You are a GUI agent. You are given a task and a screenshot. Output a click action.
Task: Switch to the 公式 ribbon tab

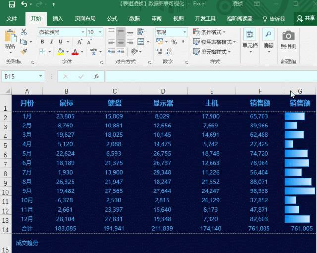(112, 19)
